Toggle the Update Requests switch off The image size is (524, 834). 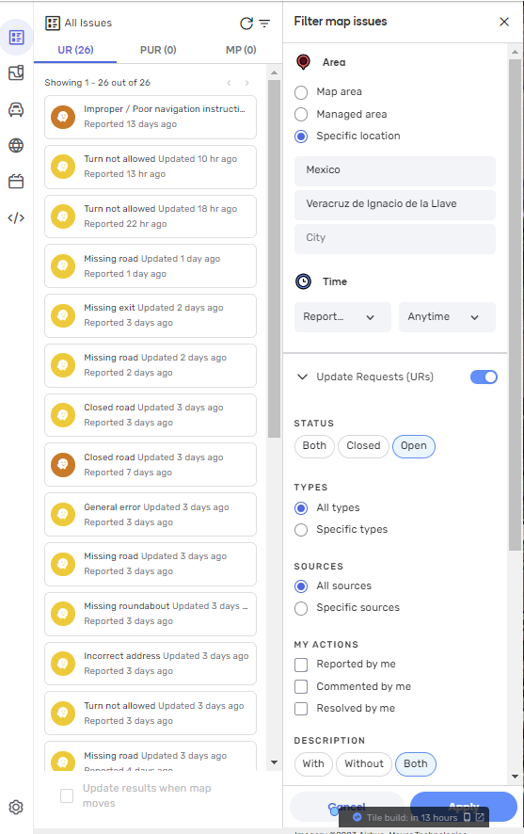click(484, 377)
